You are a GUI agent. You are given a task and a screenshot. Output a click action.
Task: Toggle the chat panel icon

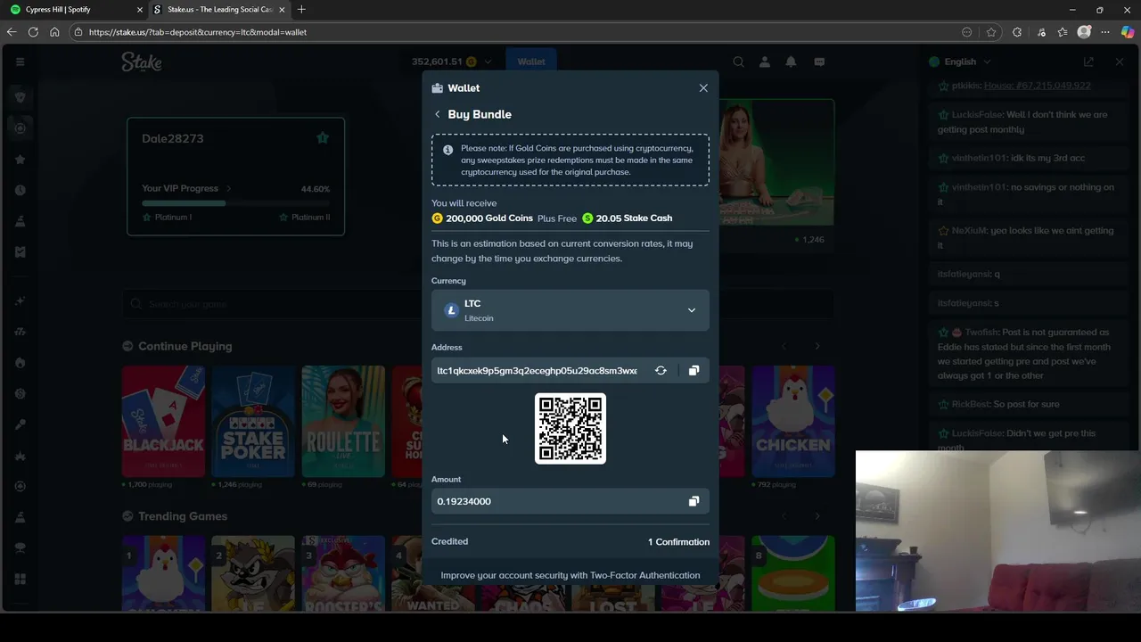(x=819, y=62)
